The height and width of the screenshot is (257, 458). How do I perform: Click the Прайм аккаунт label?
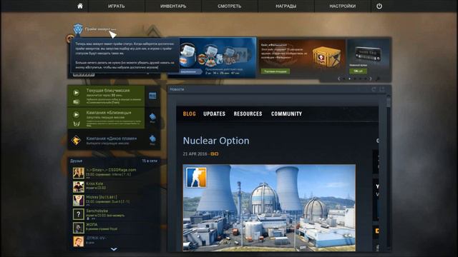pos(98,29)
